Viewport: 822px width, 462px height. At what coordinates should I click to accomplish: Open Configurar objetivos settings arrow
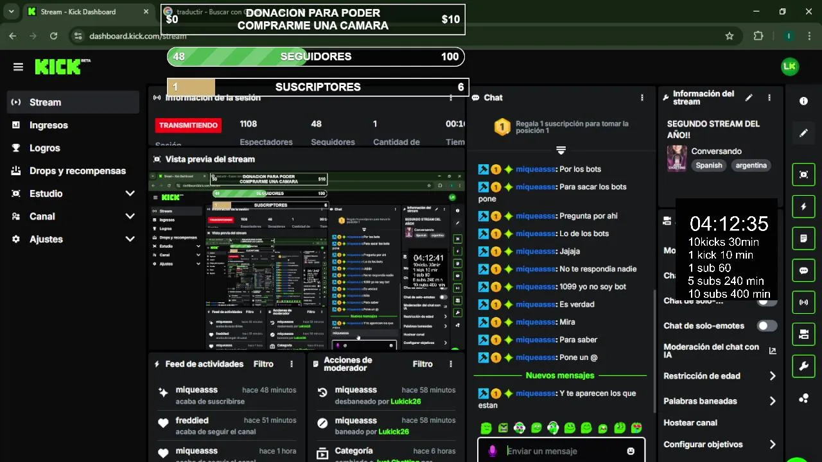(x=773, y=444)
